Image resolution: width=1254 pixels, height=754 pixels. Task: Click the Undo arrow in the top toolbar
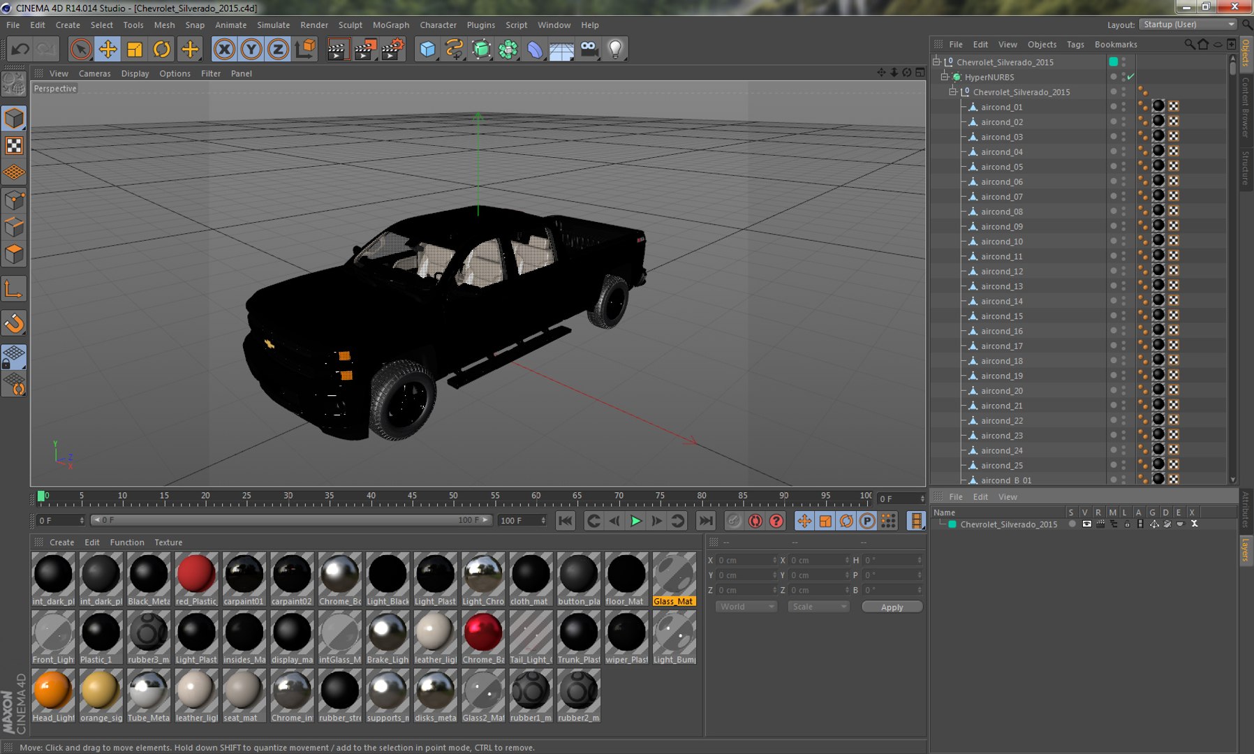point(20,49)
